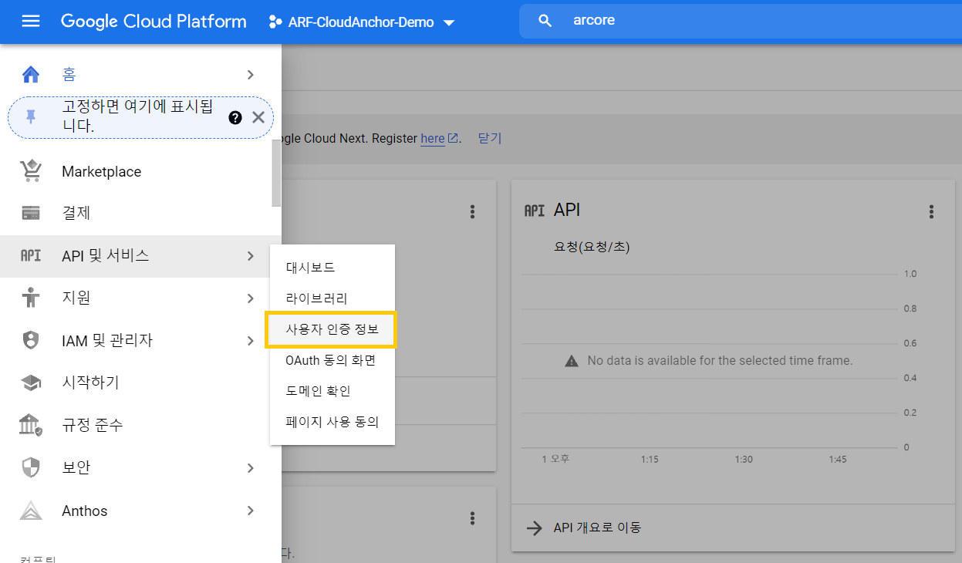
Task: Click the Google Cloud Platform title
Action: (154, 22)
